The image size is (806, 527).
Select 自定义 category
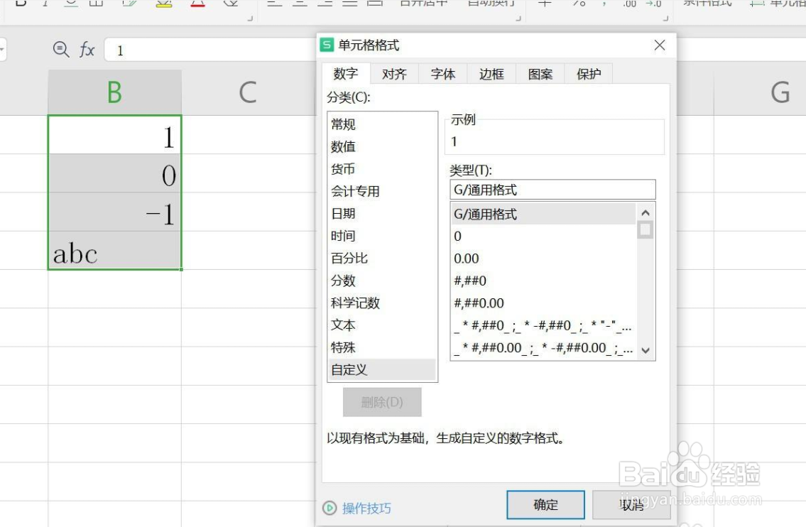[381, 369]
